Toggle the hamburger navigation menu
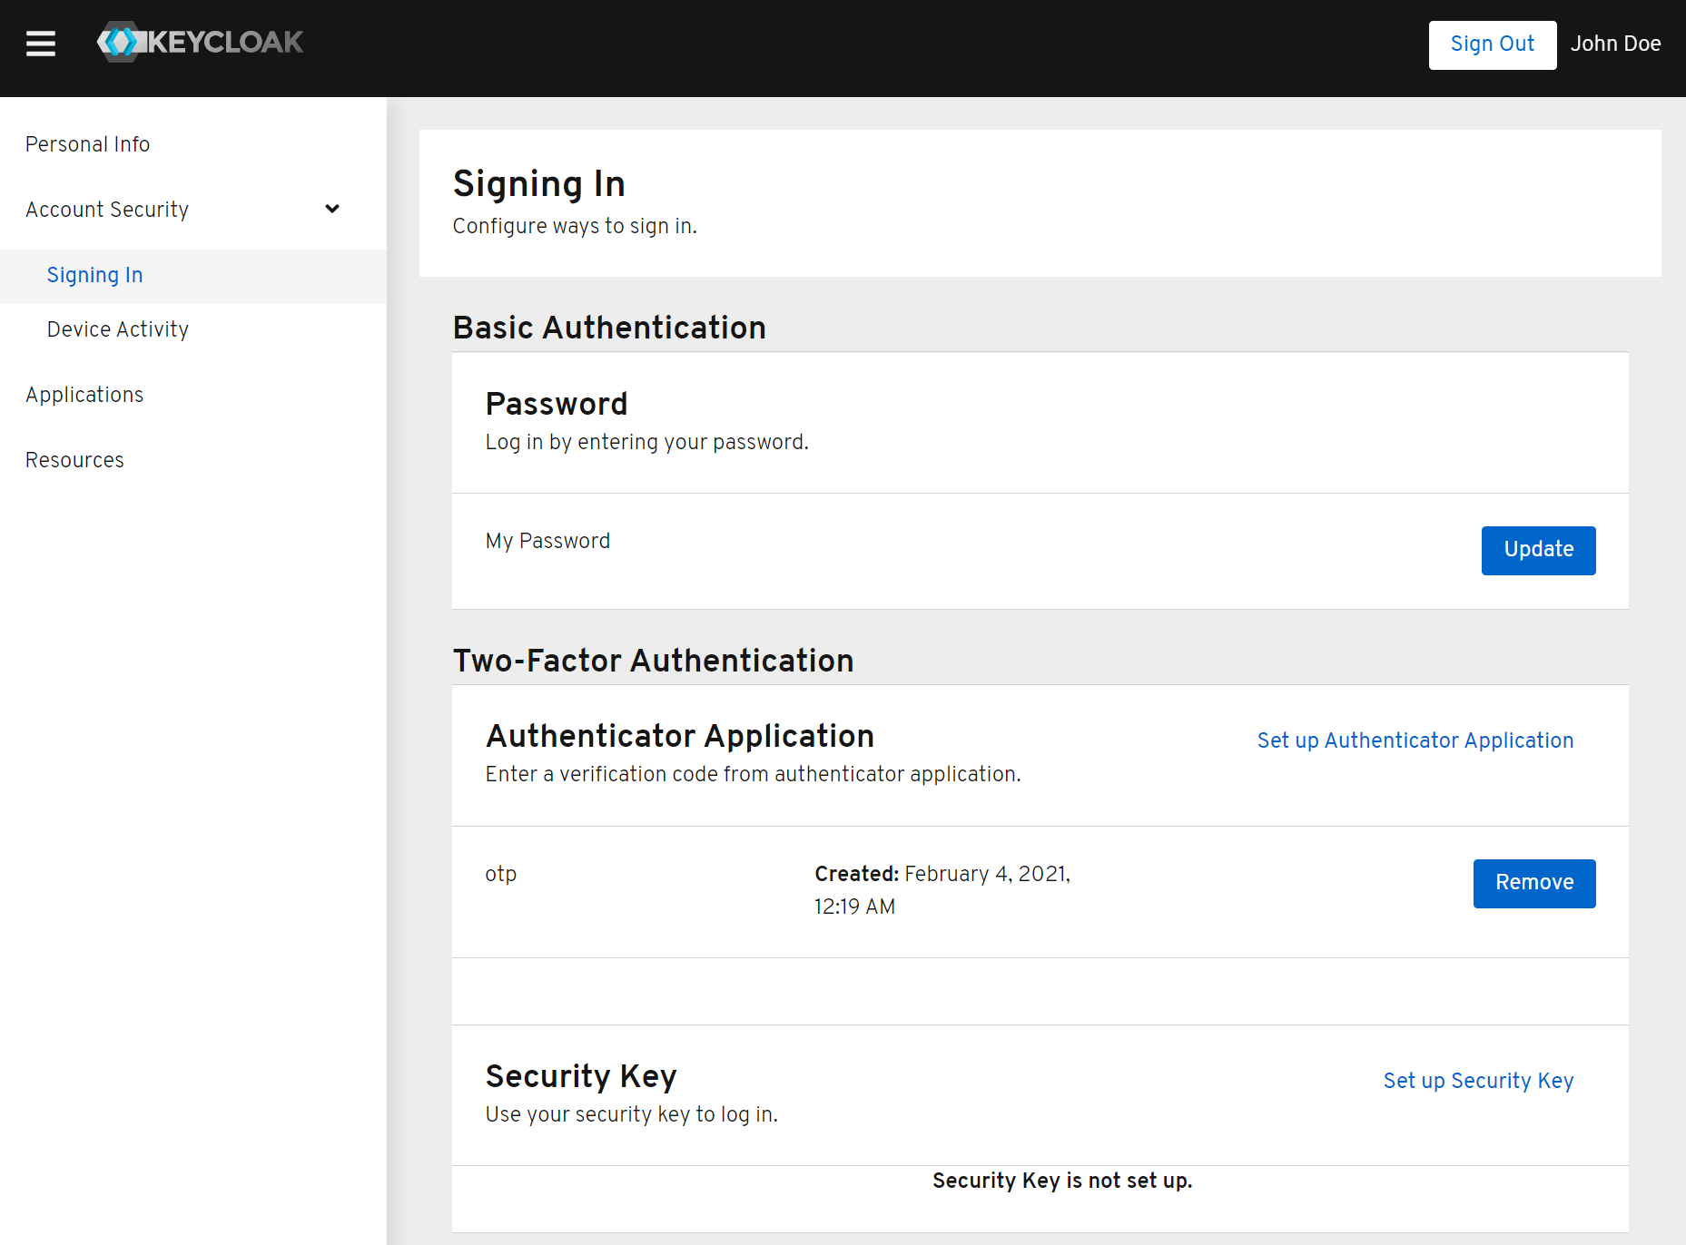 [x=41, y=44]
